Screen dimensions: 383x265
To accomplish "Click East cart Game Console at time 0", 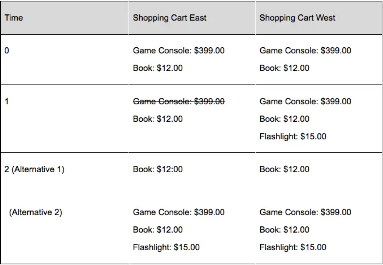I will (x=178, y=51).
